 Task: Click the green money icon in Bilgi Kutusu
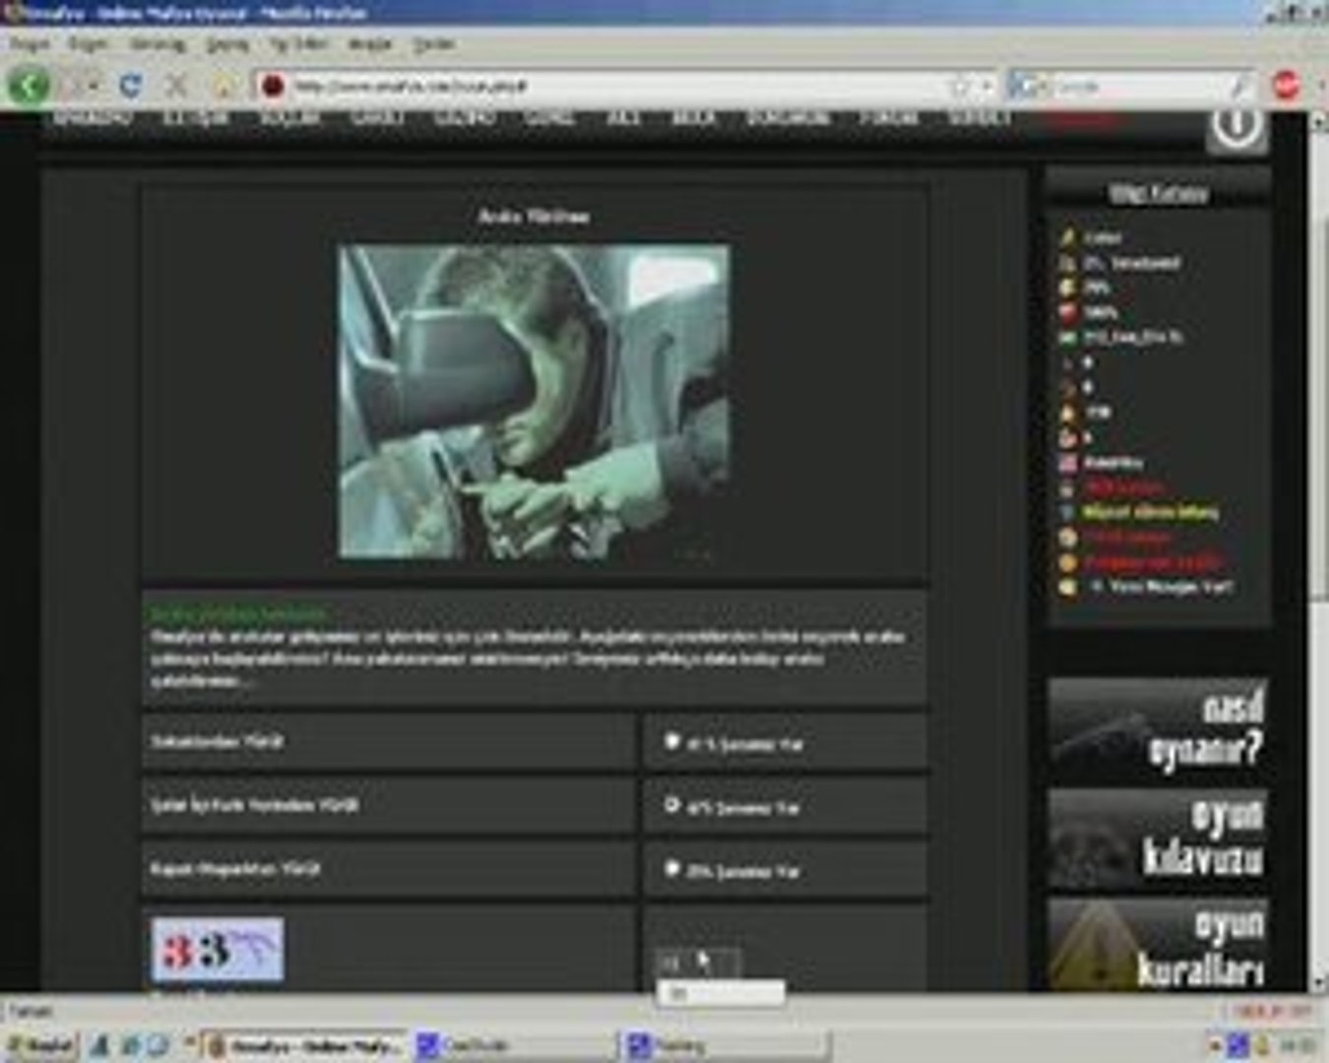tap(1067, 338)
